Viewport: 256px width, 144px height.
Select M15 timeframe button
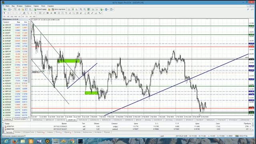tap(12, 16)
